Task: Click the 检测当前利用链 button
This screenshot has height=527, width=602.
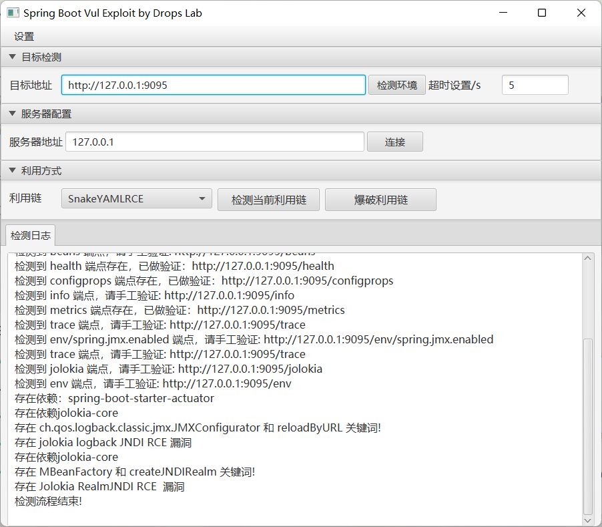Action: coord(268,199)
